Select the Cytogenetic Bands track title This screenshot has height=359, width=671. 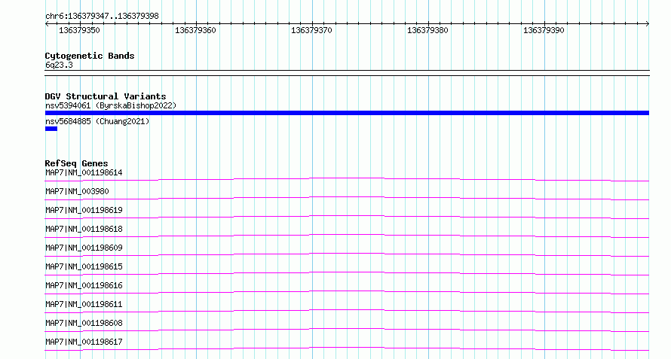(90, 56)
